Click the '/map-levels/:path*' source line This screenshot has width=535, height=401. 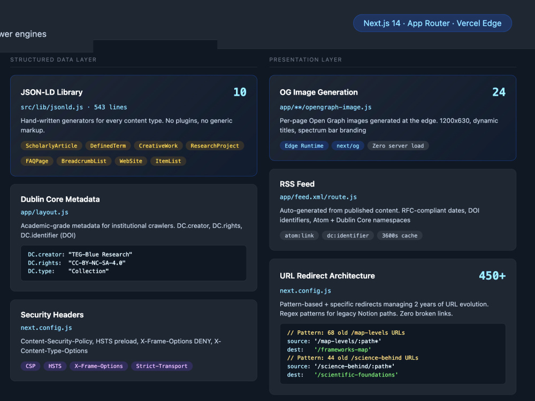point(334,341)
